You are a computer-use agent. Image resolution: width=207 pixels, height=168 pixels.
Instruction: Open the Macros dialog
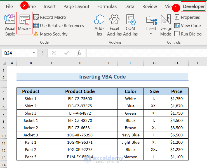[25, 23]
